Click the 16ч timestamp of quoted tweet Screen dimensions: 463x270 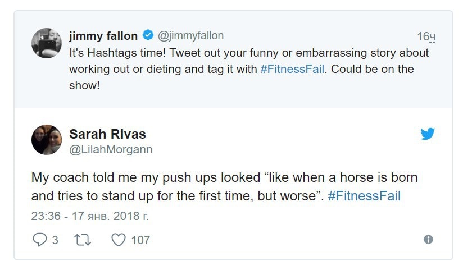point(426,36)
